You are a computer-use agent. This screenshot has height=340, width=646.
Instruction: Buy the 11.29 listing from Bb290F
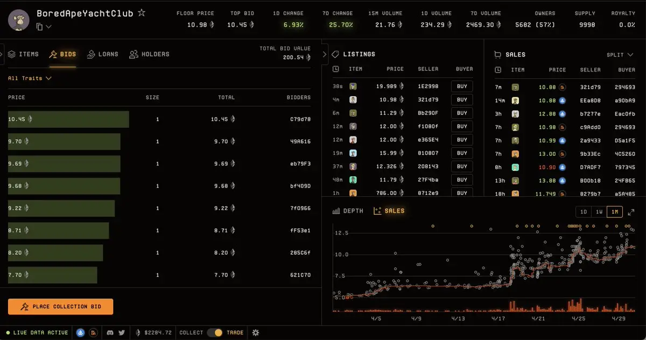(462, 113)
